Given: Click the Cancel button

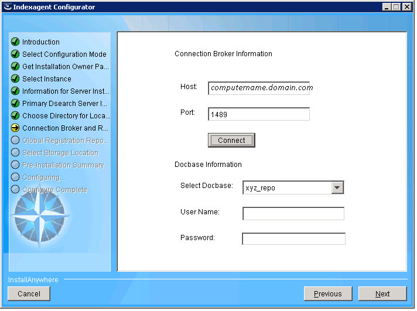Looking at the screenshot, I should point(29,293).
